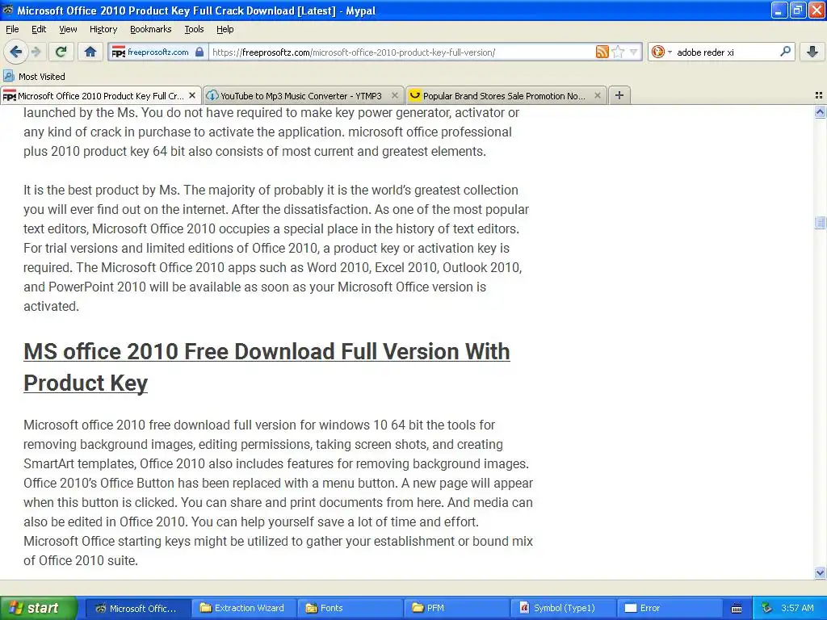Click the vertical scrollbar thumb

point(820,223)
